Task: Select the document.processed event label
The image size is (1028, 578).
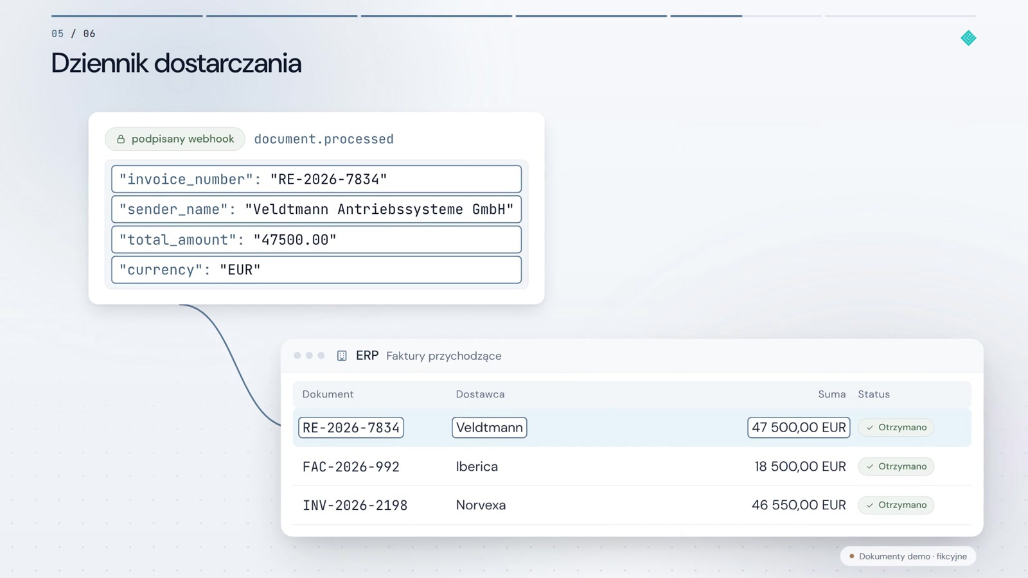Action: 324,139
